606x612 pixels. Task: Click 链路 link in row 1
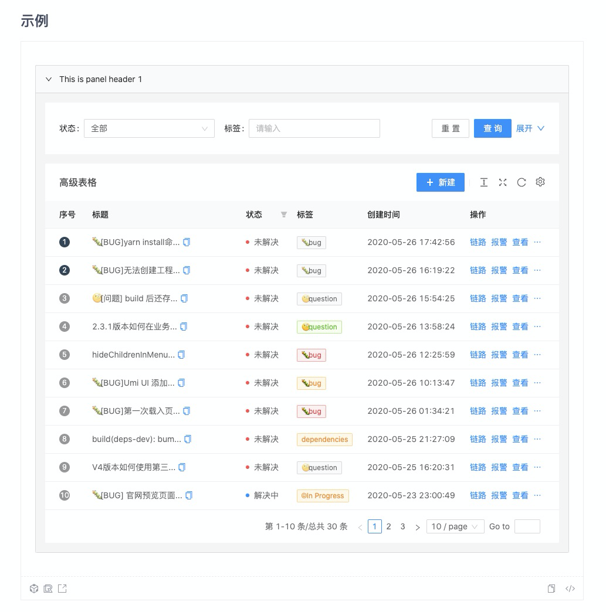(478, 242)
